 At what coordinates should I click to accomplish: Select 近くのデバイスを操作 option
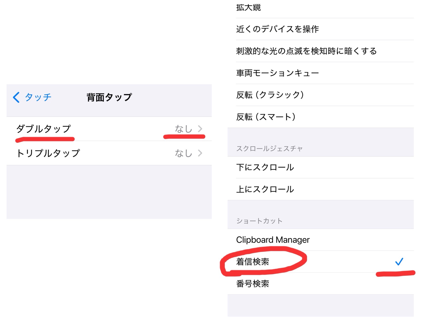[x=277, y=29]
